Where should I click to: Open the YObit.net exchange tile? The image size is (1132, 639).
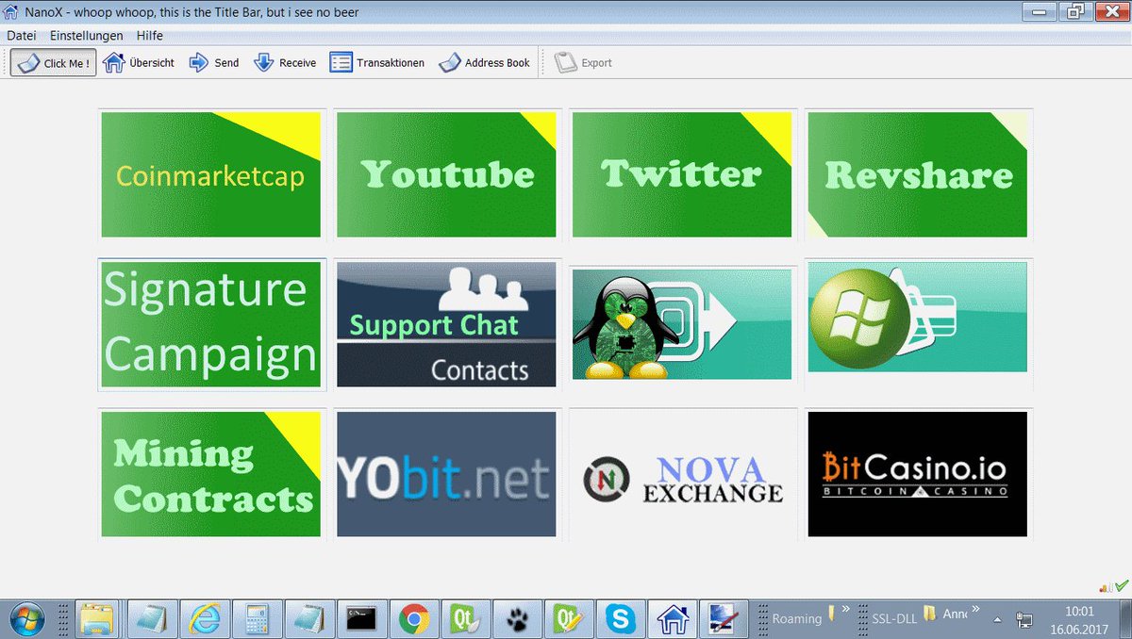[446, 474]
